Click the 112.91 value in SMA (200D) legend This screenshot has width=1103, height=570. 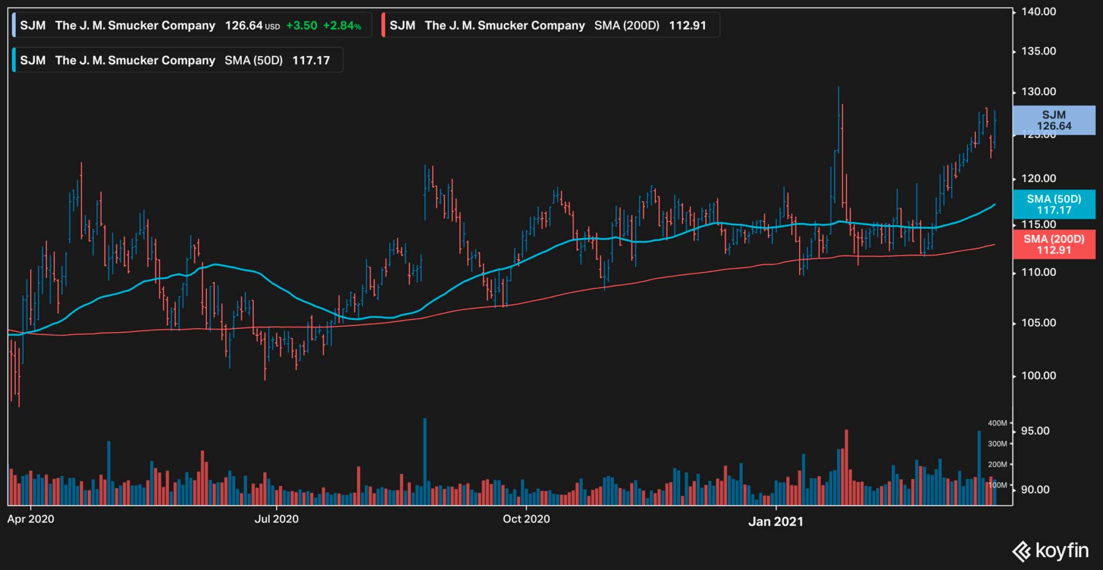pos(687,25)
